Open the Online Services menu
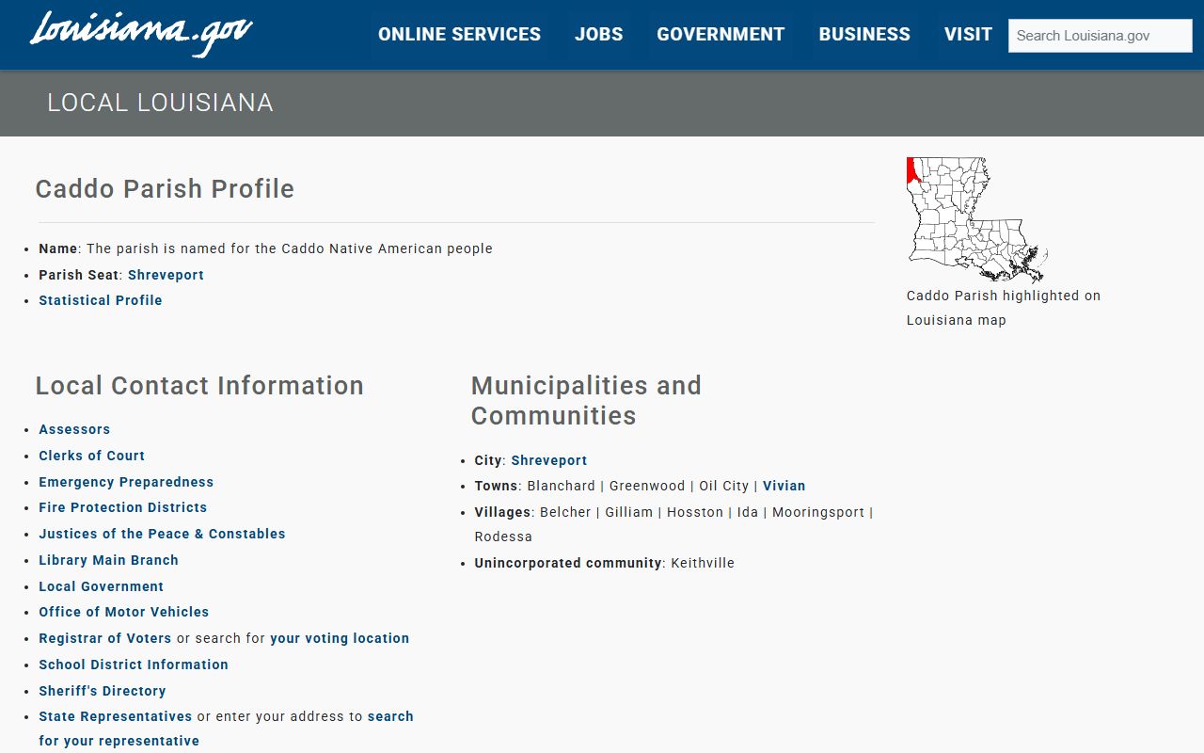Image resolution: width=1204 pixels, height=753 pixels. click(x=459, y=35)
